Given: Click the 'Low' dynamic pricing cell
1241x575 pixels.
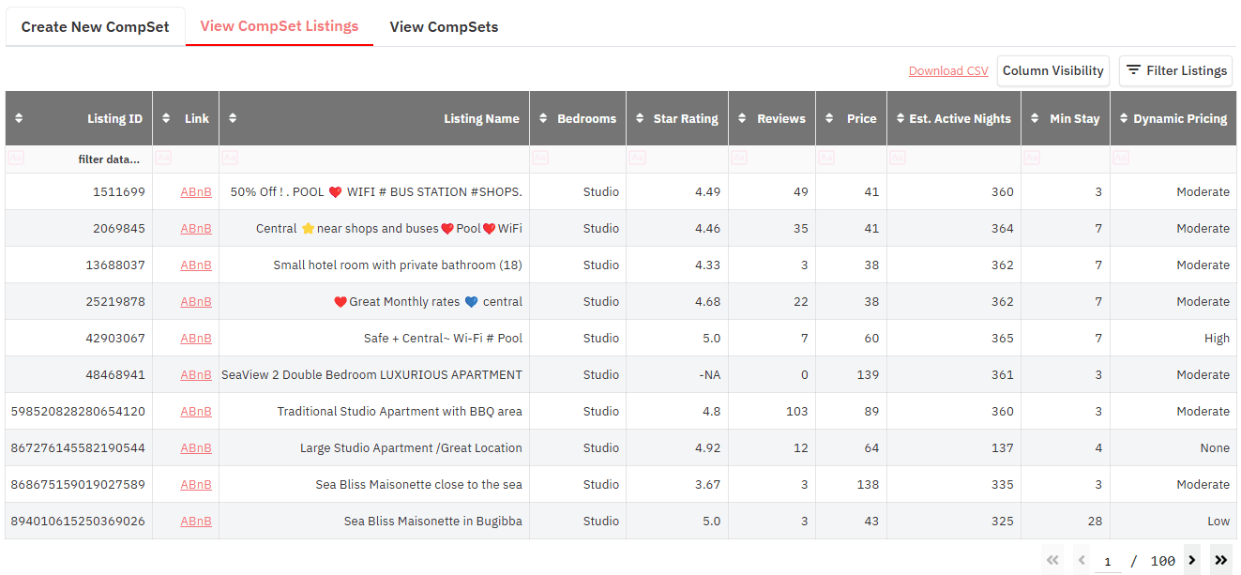Looking at the screenshot, I should 1173,521.
